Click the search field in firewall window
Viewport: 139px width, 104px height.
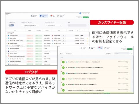tap(77, 25)
